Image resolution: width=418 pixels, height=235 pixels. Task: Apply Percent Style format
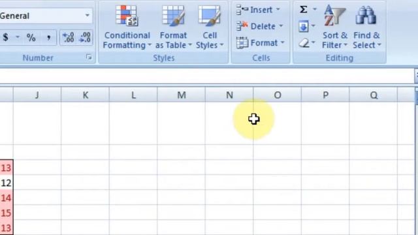(31, 38)
